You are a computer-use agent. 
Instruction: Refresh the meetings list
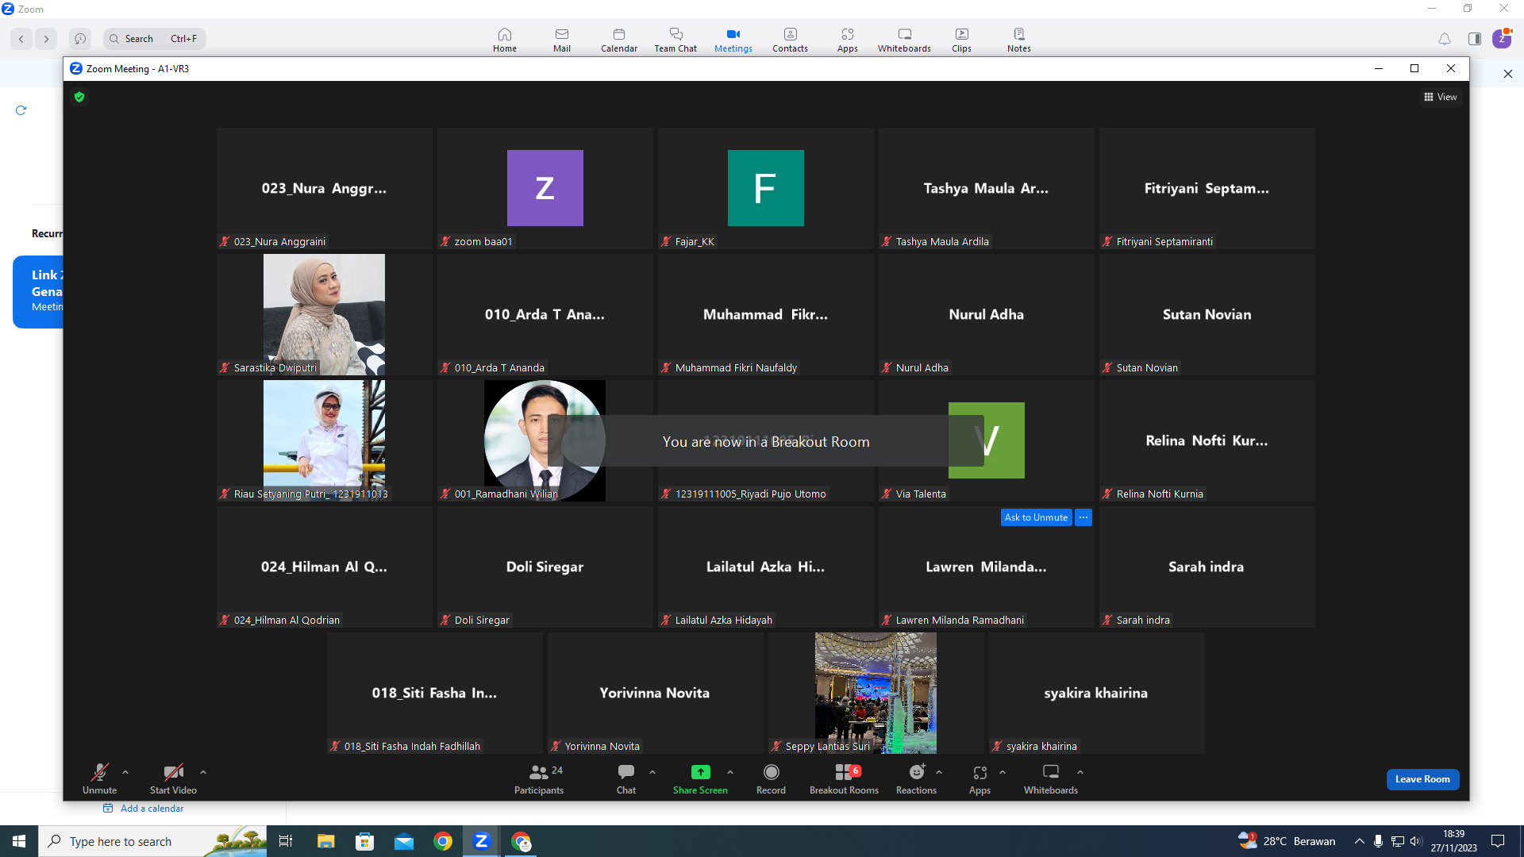(x=21, y=110)
